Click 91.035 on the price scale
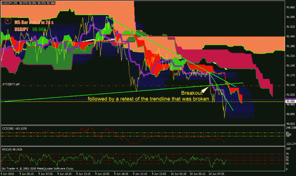The width and height of the screenshot is (296, 176). point(290,94)
